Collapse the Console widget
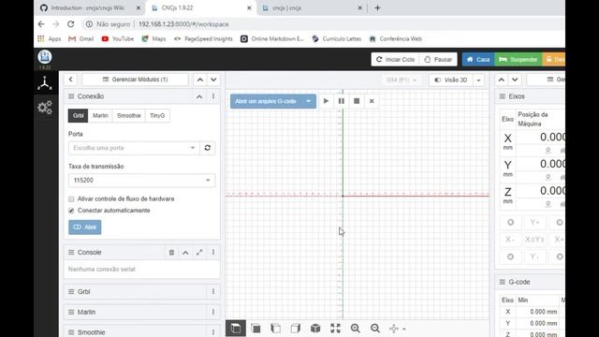The height and width of the screenshot is (337, 599). click(x=185, y=252)
